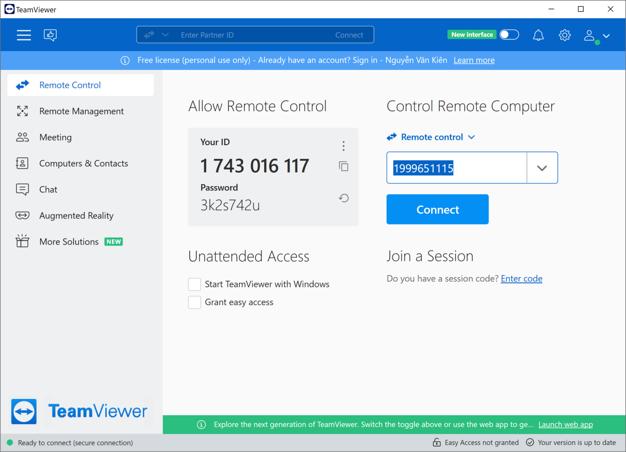Copy your TeamViewer ID with the copy icon
626x452 pixels.
click(x=344, y=166)
